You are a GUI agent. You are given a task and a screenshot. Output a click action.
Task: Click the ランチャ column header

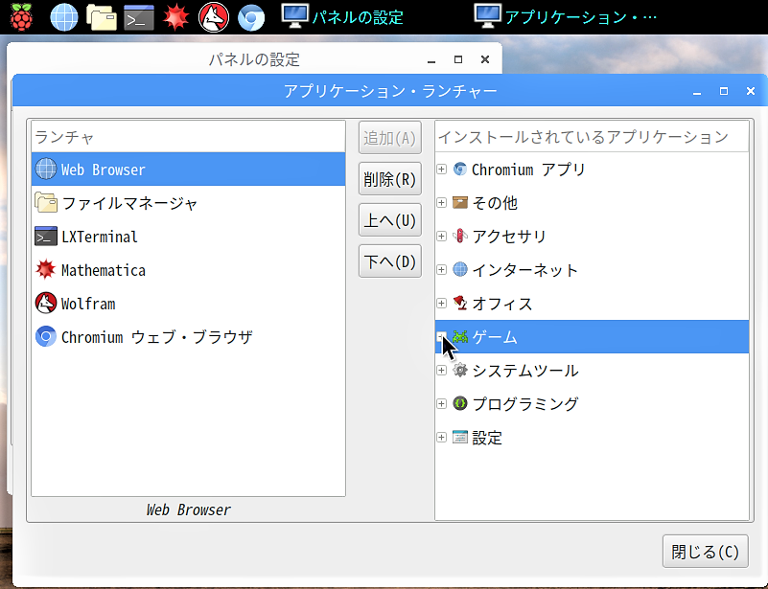point(189,137)
